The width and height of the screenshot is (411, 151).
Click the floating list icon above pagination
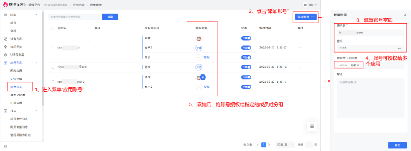[312, 126]
